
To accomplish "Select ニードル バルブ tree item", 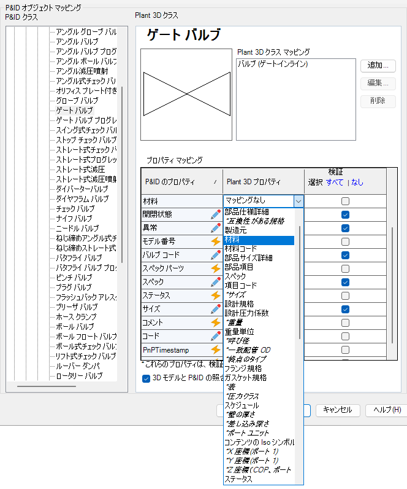I will tap(77, 229).
